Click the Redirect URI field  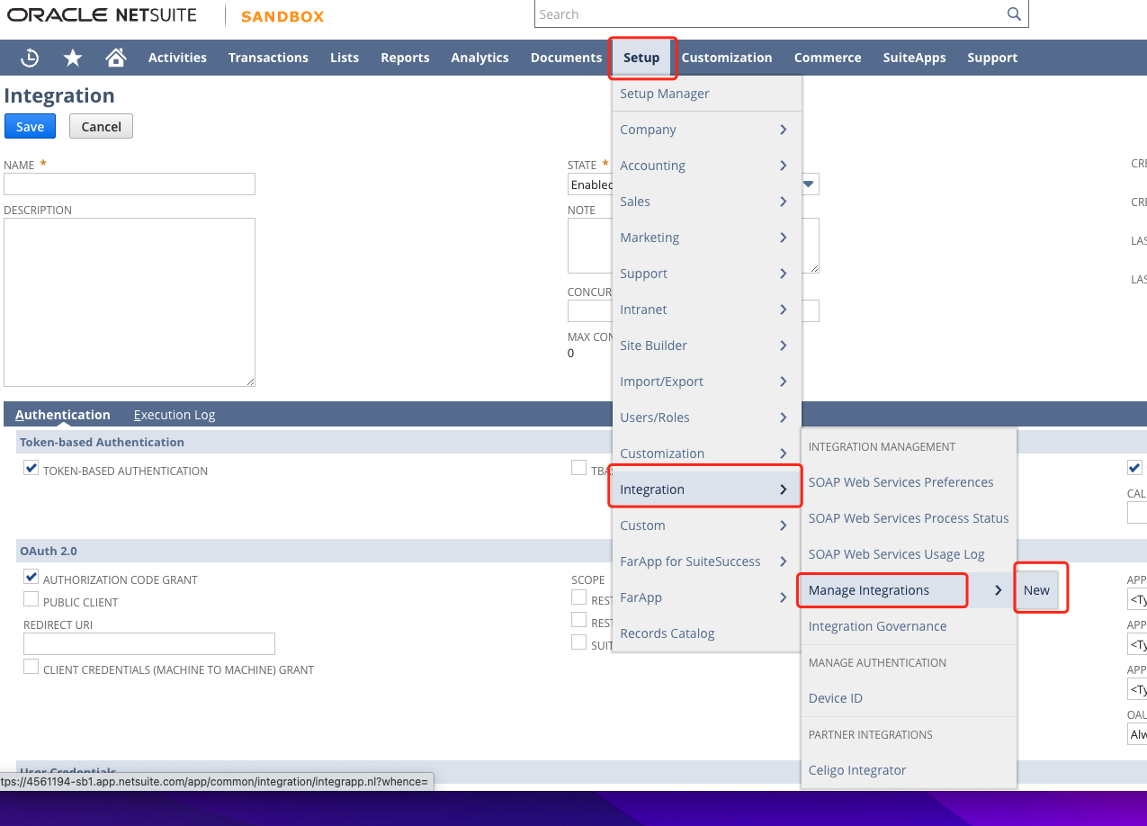(x=149, y=643)
